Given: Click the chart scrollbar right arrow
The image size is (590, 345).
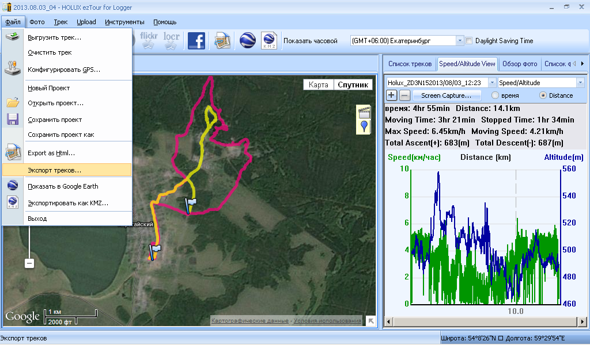Looking at the screenshot, I should 582,321.
